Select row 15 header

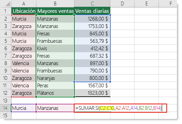[6, 115]
